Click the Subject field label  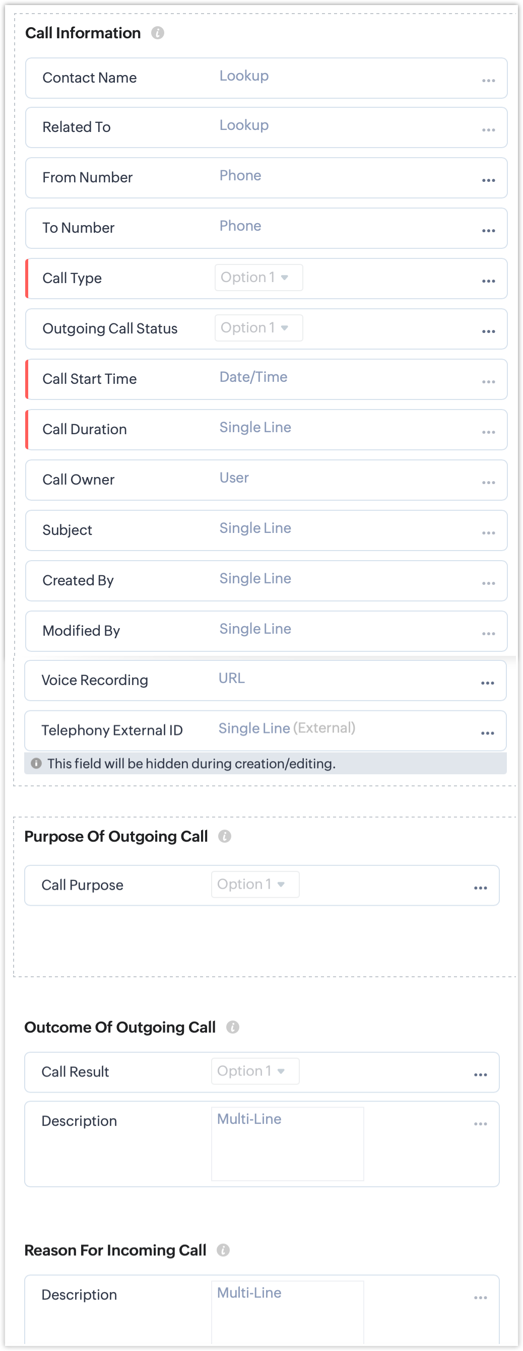point(67,530)
